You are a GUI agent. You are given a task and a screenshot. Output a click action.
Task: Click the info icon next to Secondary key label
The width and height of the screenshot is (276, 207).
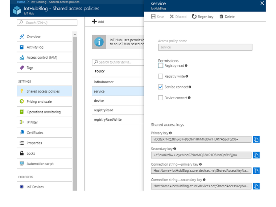[x=175, y=149]
